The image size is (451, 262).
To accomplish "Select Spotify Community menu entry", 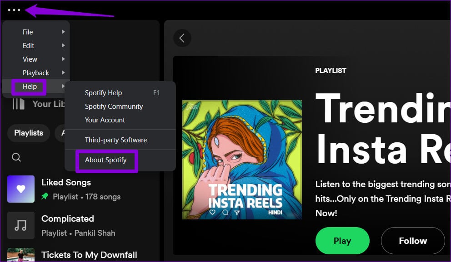I will pos(114,107).
